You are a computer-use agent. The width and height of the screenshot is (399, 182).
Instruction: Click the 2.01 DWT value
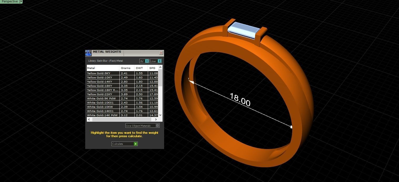[x=139, y=115]
